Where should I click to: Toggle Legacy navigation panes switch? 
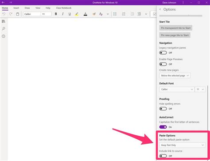point(163,53)
